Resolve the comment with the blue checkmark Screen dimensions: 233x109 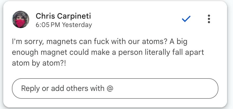click(x=186, y=19)
